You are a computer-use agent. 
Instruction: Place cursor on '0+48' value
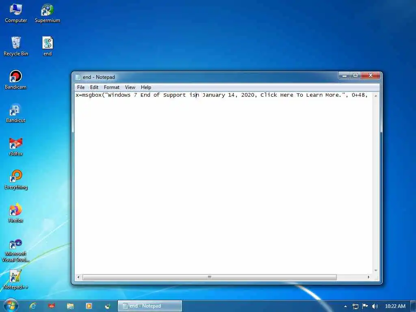tap(358, 95)
